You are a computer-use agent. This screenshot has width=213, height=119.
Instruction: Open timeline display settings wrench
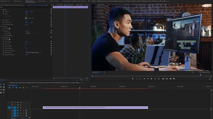coord(24,88)
